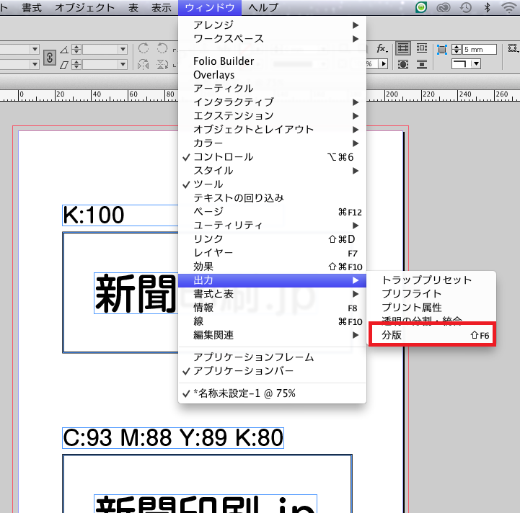Expand the スタイル submenu
The width and height of the screenshot is (520, 513).
(272, 171)
